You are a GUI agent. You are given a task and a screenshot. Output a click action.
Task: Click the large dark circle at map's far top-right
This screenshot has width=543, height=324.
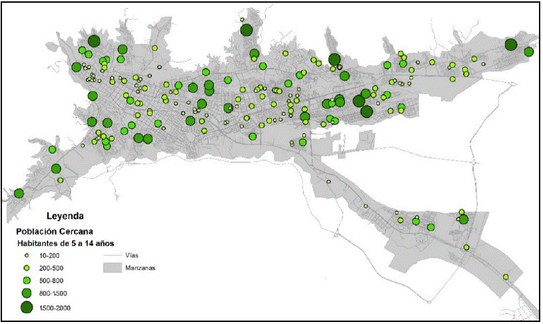[511, 45]
